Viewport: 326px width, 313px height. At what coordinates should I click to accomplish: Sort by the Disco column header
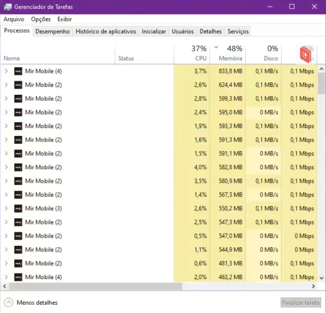pyautogui.click(x=264, y=54)
